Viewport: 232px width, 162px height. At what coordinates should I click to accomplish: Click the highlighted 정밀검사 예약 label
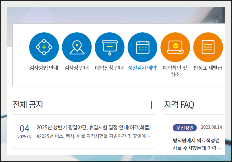142,68
